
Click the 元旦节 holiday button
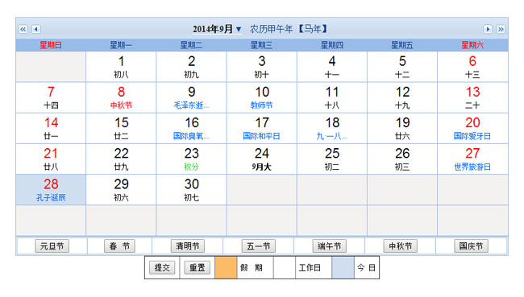[x=52, y=246]
